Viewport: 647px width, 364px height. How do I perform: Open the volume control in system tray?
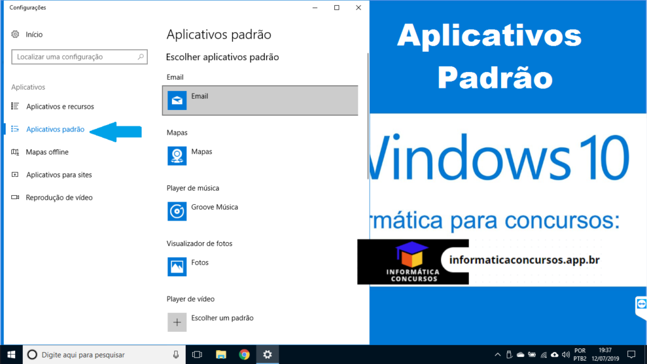point(565,355)
